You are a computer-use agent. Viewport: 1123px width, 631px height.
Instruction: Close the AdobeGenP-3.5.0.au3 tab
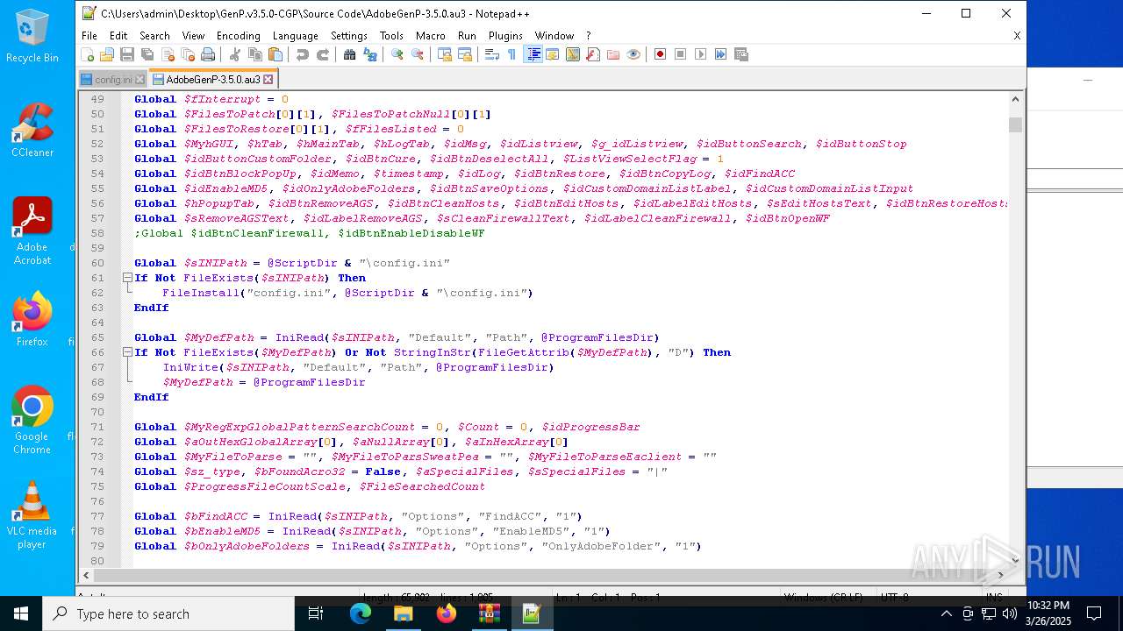click(268, 79)
